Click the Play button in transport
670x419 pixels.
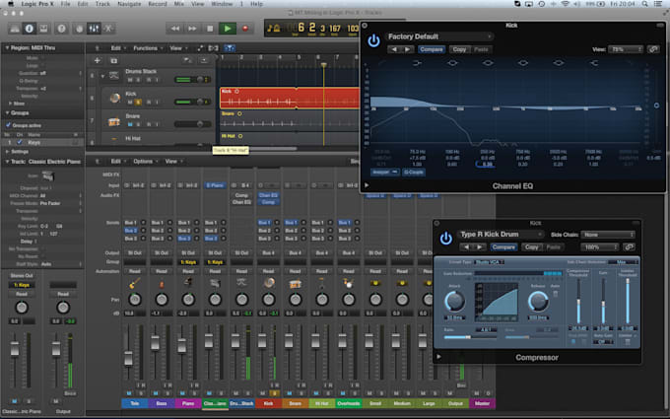click(228, 29)
